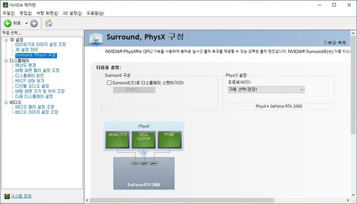
Task: Open 다중 디스플레이 설정 page
Action: coord(34,97)
